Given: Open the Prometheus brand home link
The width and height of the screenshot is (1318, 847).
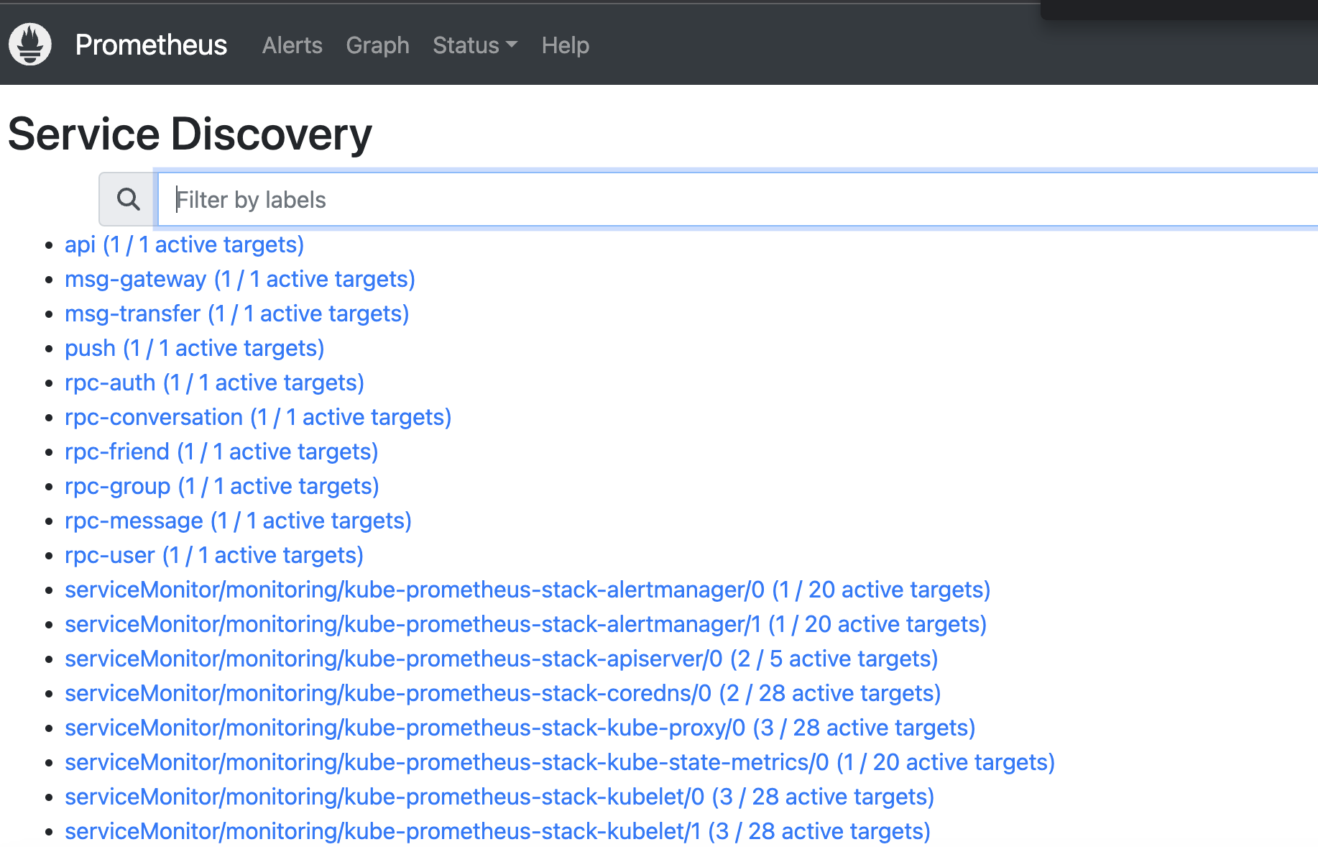Looking at the screenshot, I should pos(151,45).
